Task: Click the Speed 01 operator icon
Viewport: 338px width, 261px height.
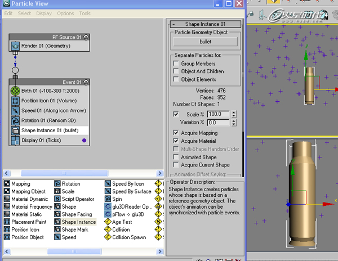Action: pyautogui.click(x=15, y=111)
